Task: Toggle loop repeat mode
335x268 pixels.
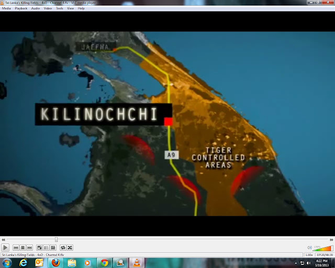Action: (63, 248)
